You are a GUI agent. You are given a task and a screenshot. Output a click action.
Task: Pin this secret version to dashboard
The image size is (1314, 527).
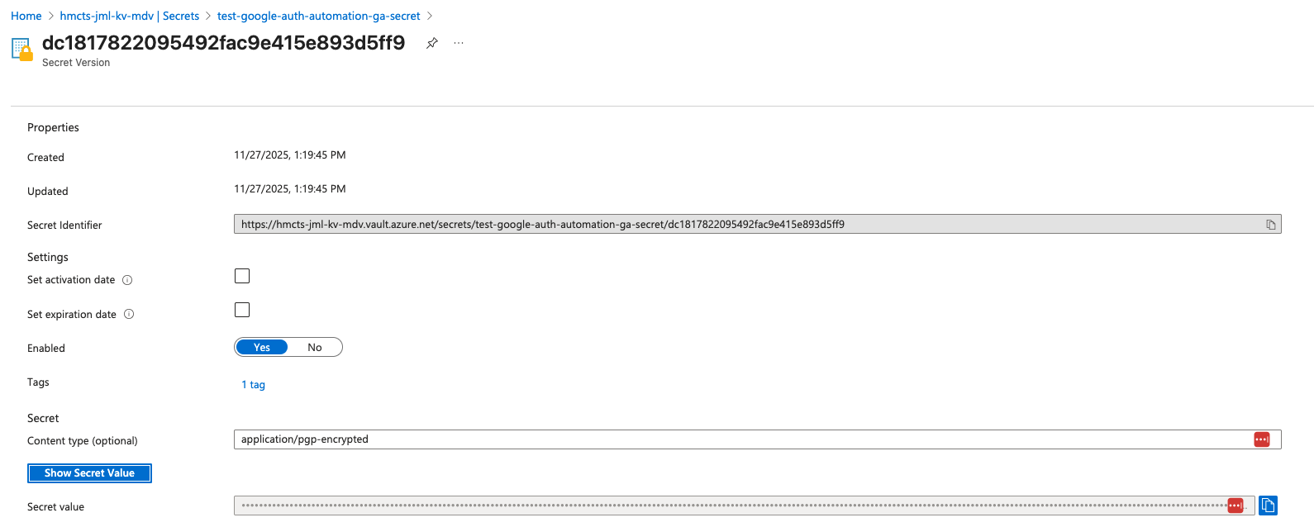click(x=431, y=43)
